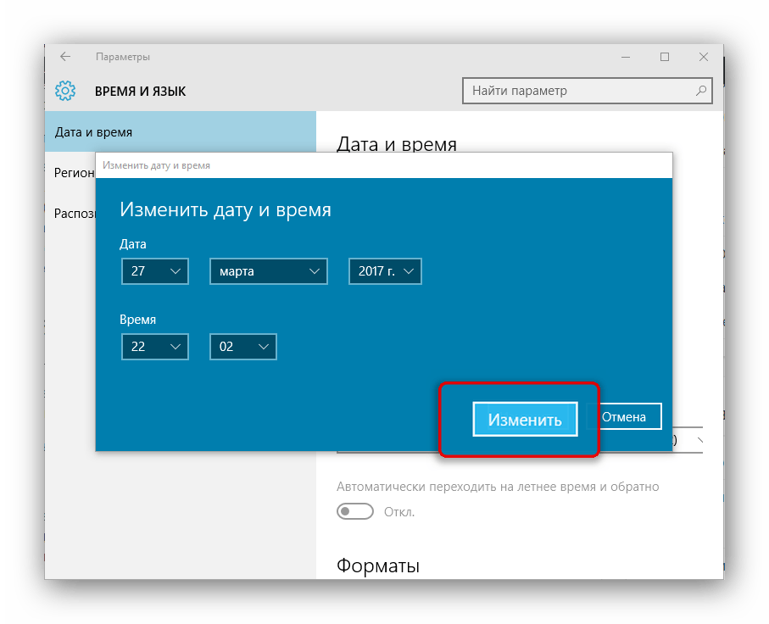Open the minutes dropdown showing 02
Viewport: 769px width, 624px height.
[242, 347]
